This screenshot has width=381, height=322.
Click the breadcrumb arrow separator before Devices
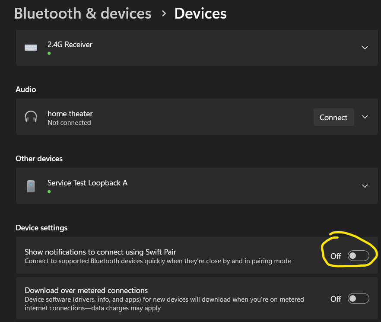(x=164, y=13)
